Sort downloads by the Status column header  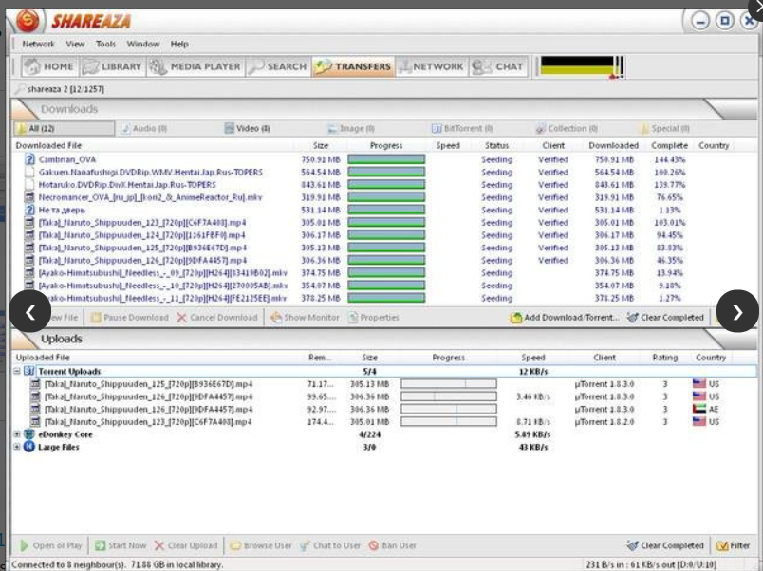496,145
